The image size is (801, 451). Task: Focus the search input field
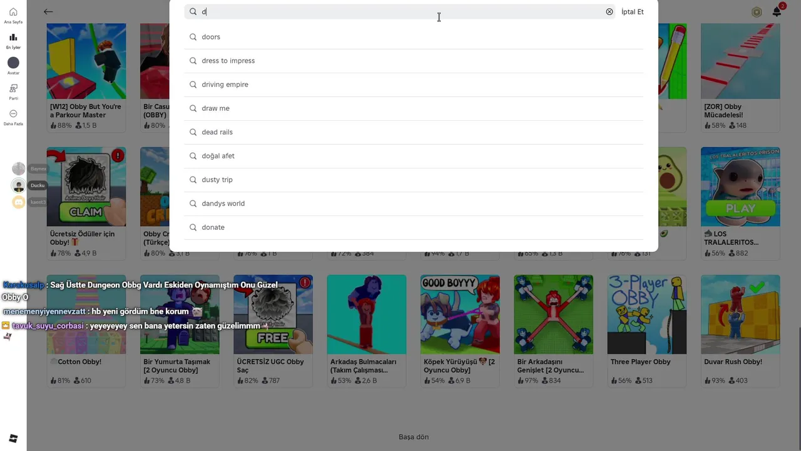400,12
